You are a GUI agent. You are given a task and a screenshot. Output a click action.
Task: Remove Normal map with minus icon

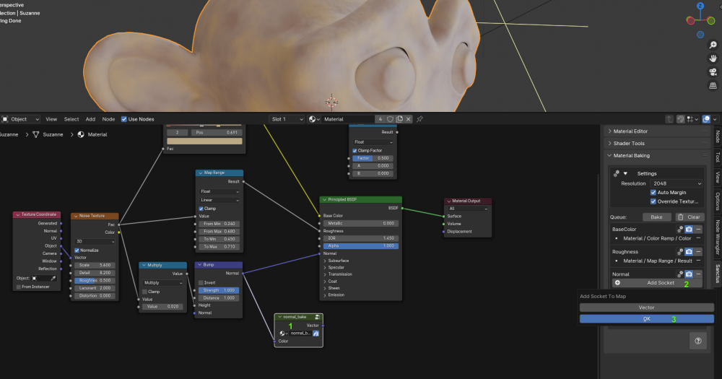[698, 274]
